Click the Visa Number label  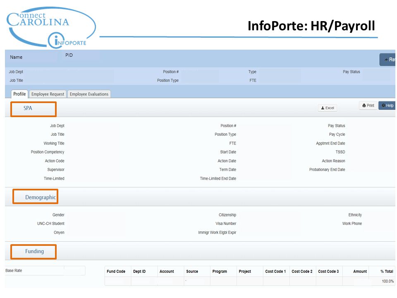(x=226, y=223)
